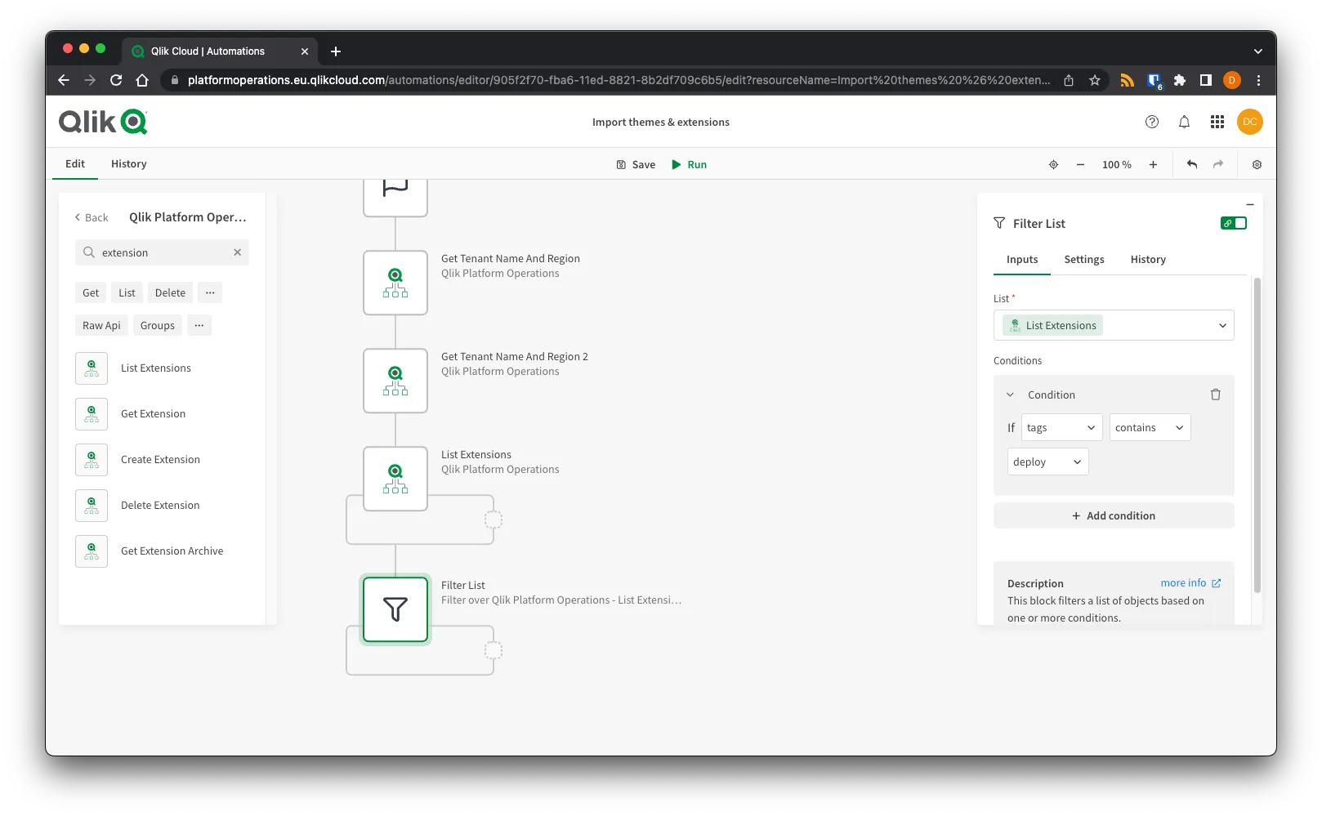Open the apps grid launcher
1322x816 pixels.
point(1217,122)
